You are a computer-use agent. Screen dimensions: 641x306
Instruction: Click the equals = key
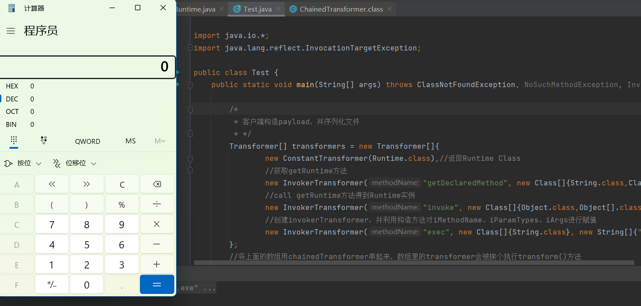(157, 285)
